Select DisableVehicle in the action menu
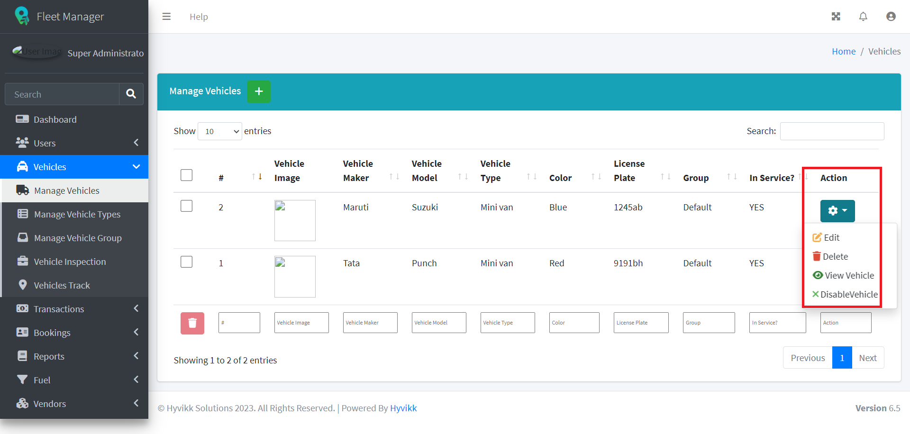910x434 pixels. click(848, 294)
